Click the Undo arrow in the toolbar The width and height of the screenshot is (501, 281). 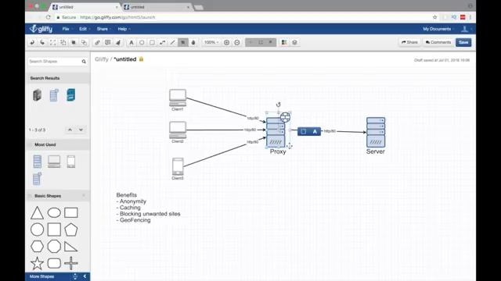[32, 42]
